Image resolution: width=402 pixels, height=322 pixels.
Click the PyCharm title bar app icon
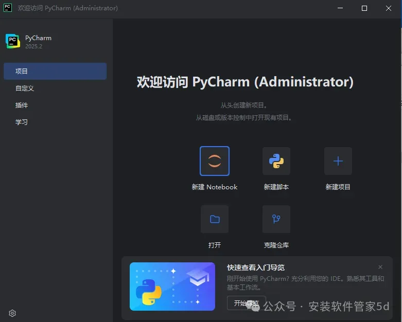[x=7, y=8]
